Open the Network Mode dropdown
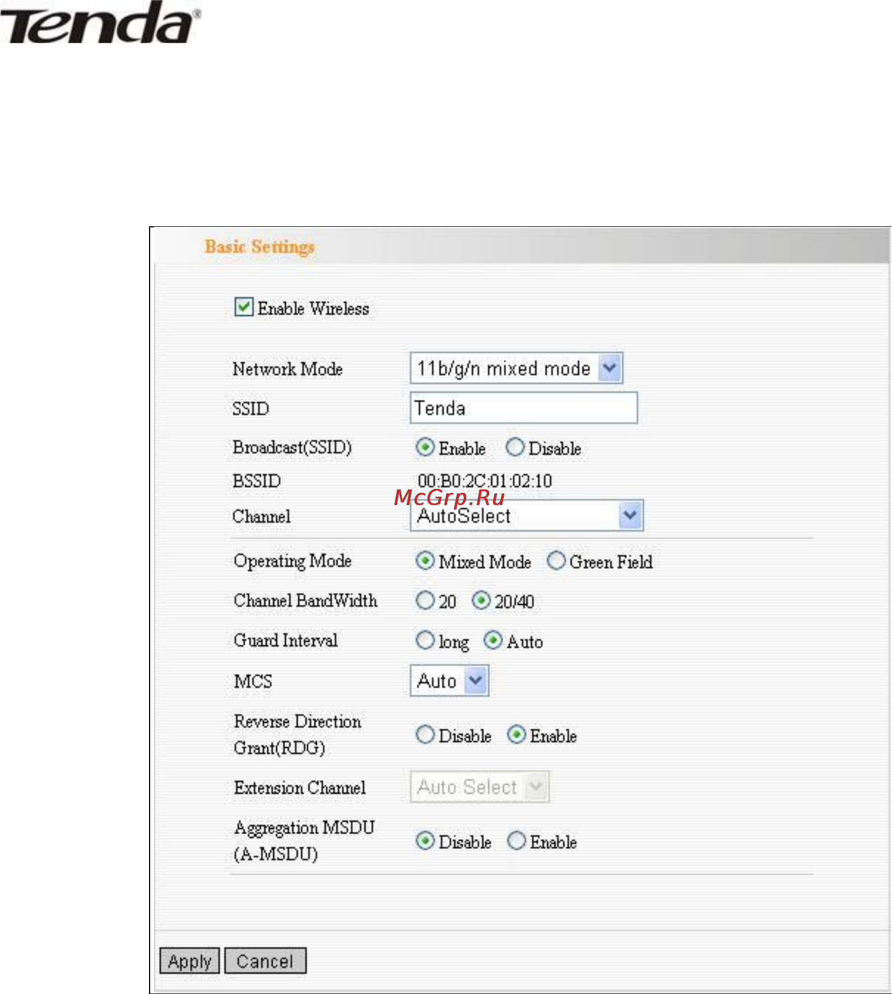 tap(516, 368)
